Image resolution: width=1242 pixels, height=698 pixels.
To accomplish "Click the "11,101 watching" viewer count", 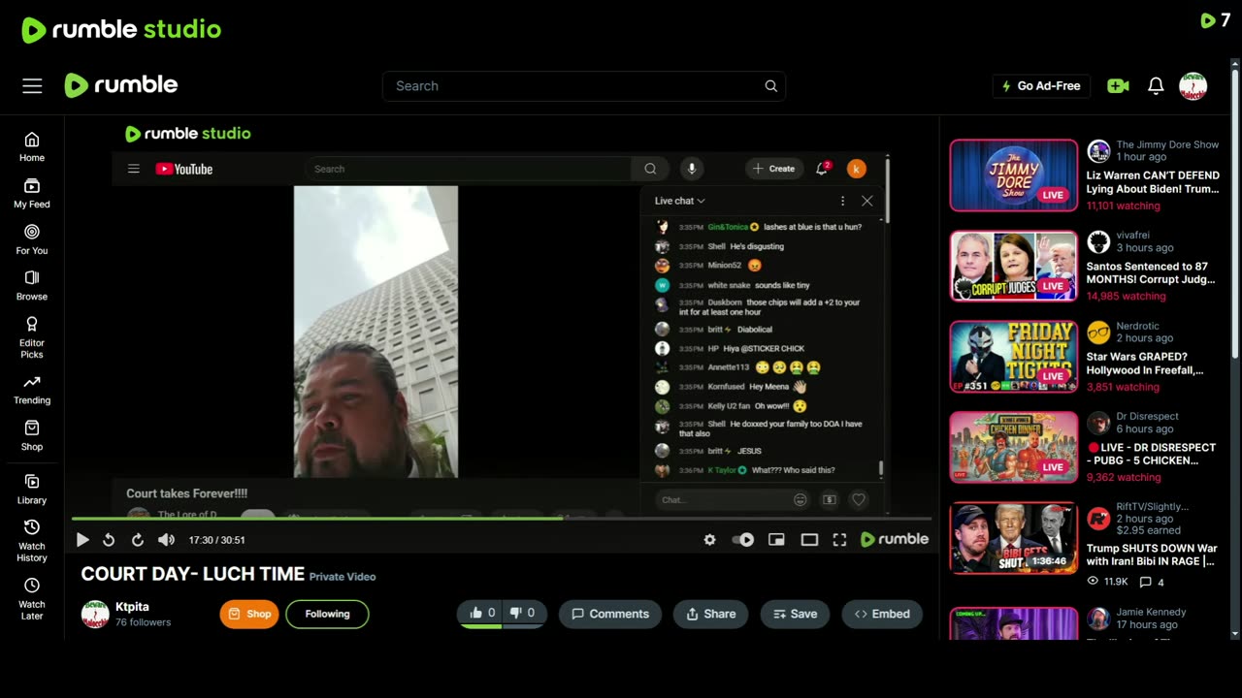I will point(1124,206).
